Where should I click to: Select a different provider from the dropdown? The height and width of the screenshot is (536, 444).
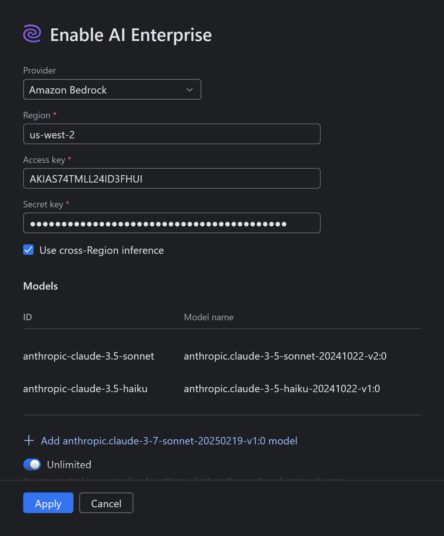(112, 89)
